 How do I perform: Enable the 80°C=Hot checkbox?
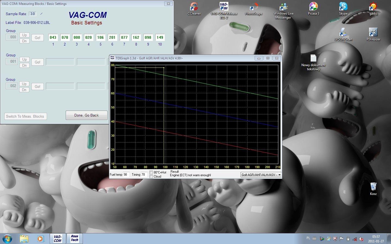(151, 172)
